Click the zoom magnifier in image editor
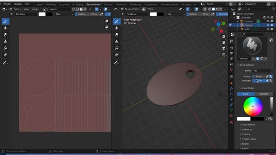Screen dimensions: 276x155 pos(107,21)
